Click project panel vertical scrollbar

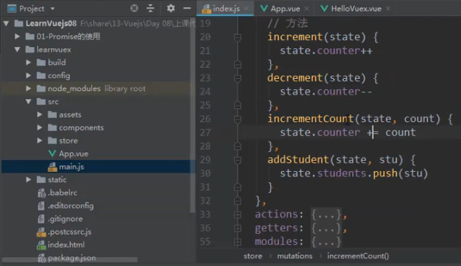pyautogui.click(x=192, y=114)
